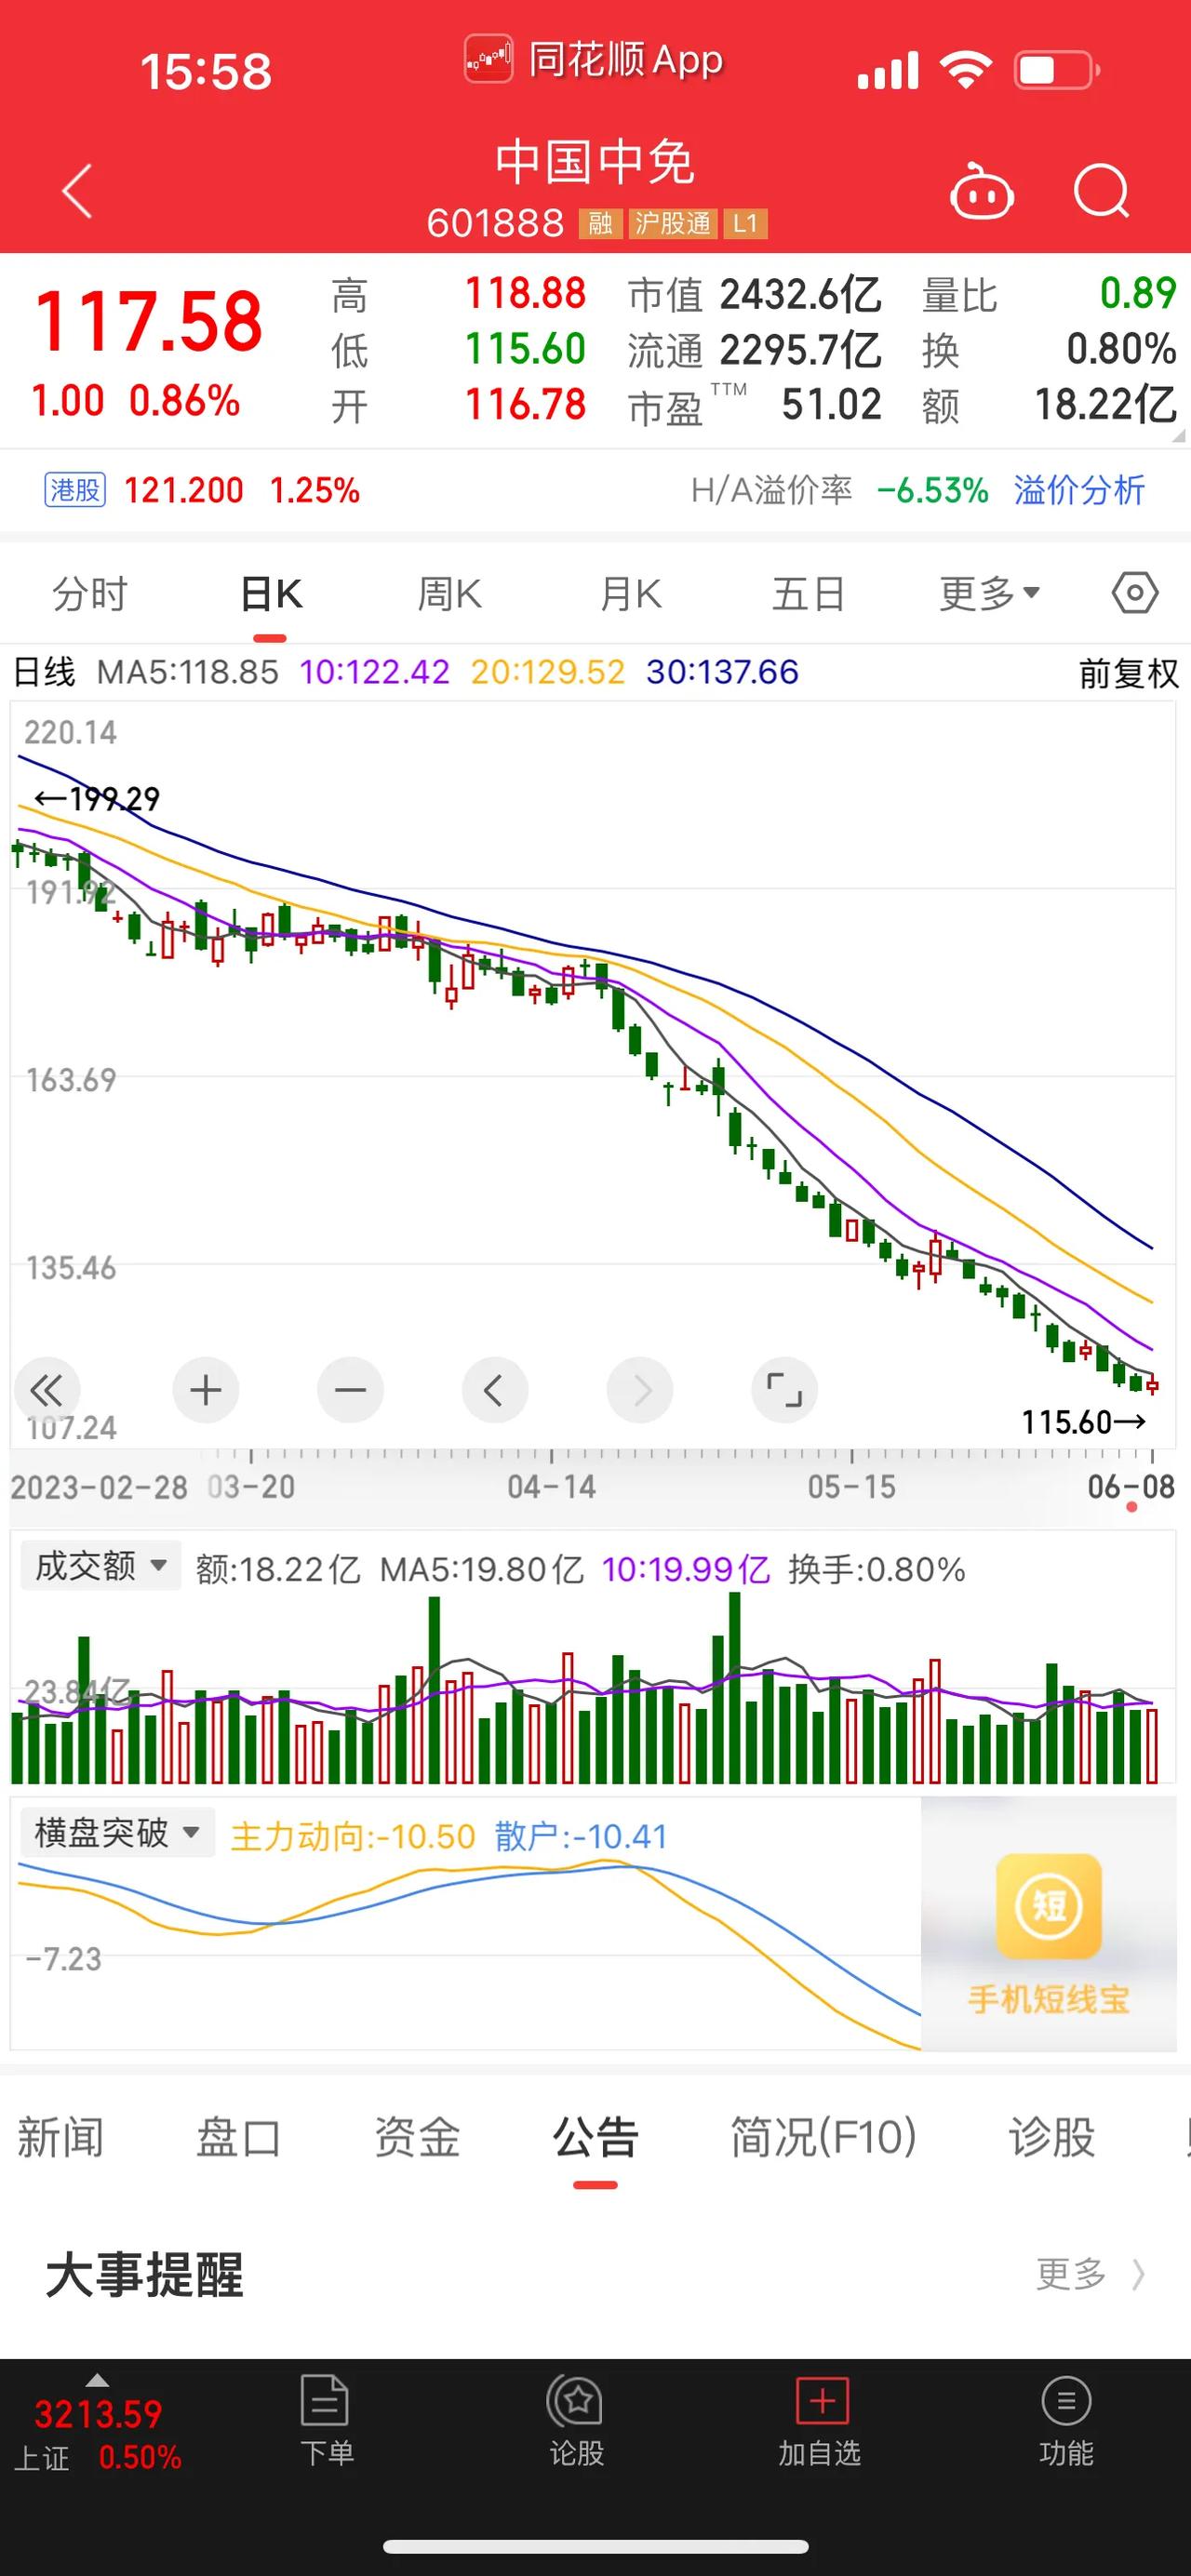This screenshot has width=1191, height=2576.
Task: Select the 日K chart tab
Action: [x=271, y=594]
